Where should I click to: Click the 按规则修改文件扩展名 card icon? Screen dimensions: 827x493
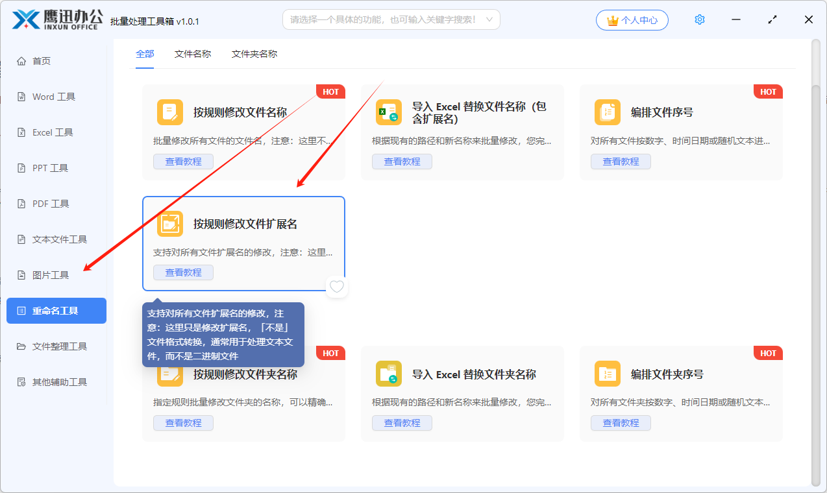click(170, 224)
